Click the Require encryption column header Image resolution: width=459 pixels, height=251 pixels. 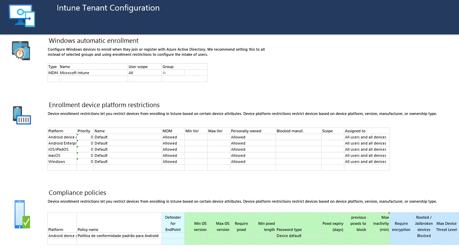click(x=401, y=223)
